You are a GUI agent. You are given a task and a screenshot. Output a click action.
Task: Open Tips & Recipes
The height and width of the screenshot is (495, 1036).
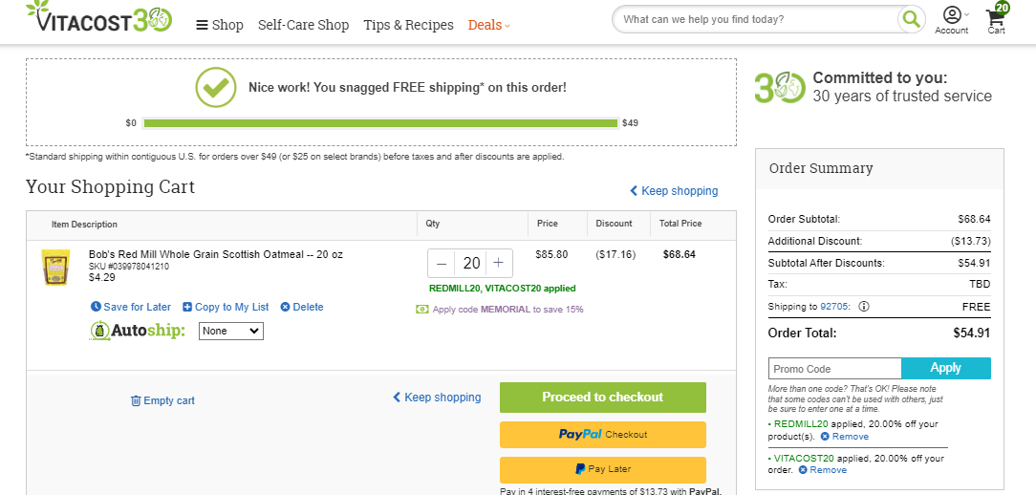tap(408, 25)
